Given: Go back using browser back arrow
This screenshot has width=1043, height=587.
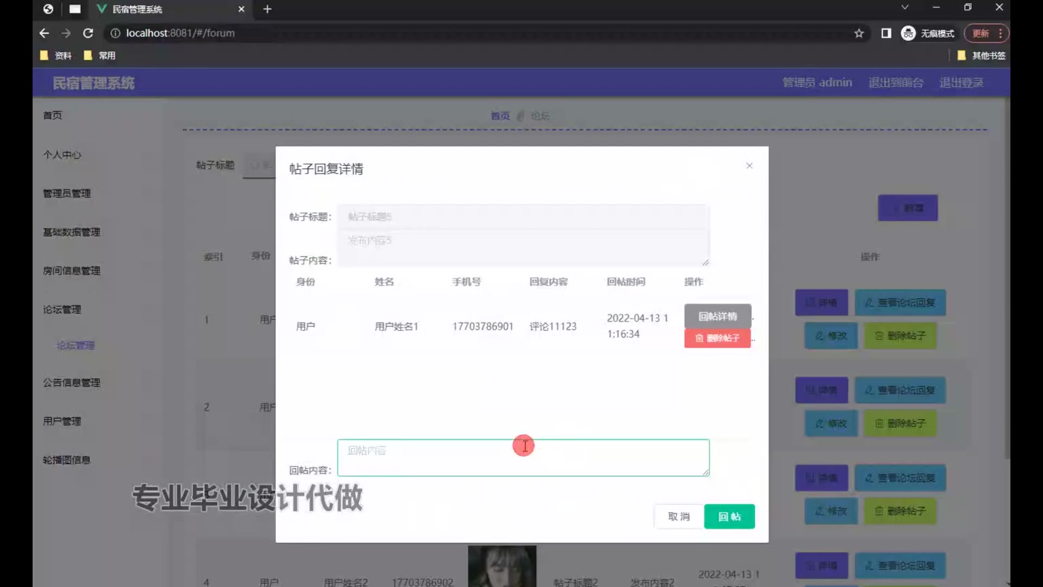Looking at the screenshot, I should [45, 33].
